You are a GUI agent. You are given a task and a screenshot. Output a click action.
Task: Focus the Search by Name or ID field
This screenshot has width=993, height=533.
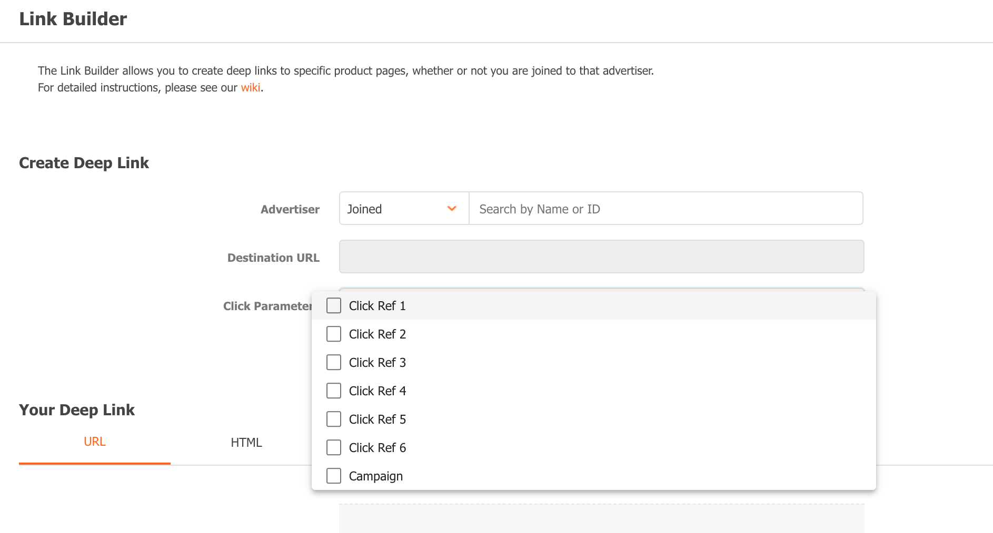(665, 209)
